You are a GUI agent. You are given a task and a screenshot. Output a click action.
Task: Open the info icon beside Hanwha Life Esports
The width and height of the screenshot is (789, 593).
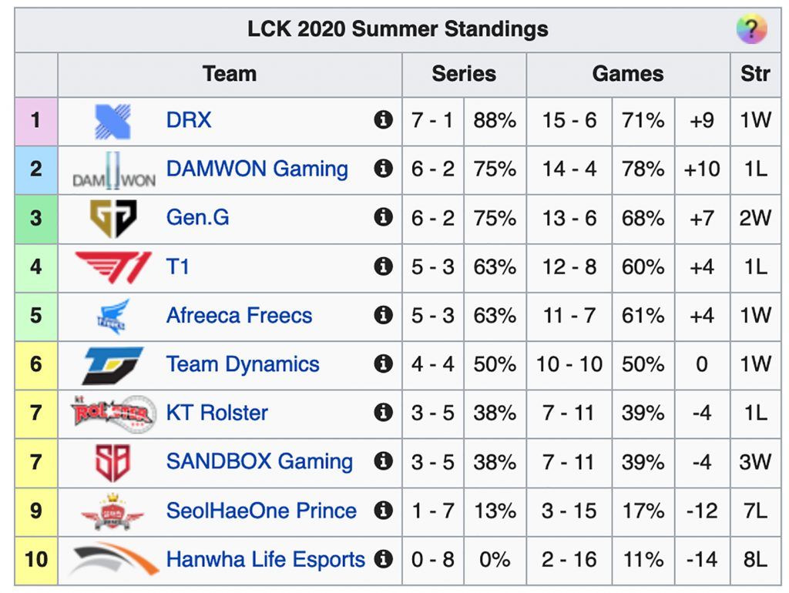[383, 559]
